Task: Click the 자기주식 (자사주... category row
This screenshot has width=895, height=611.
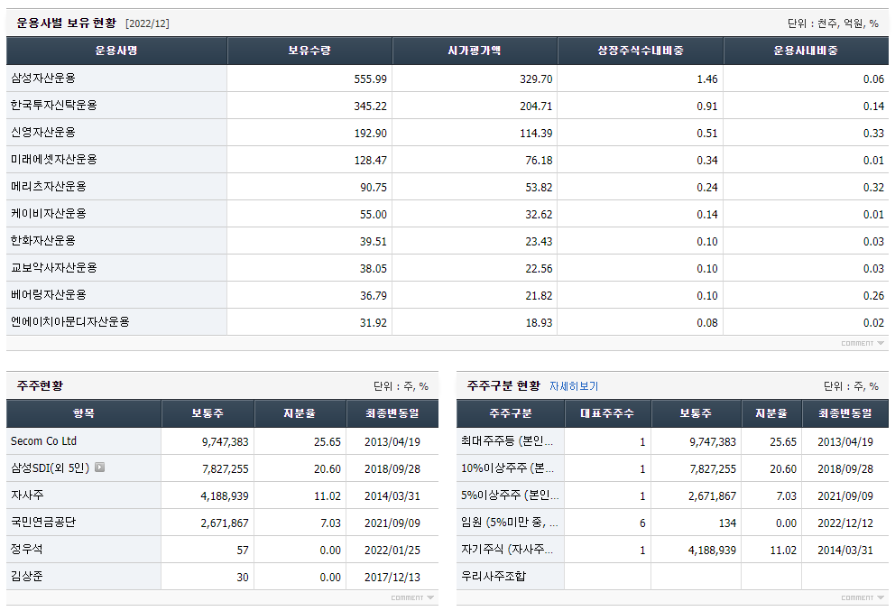Action: click(x=672, y=550)
